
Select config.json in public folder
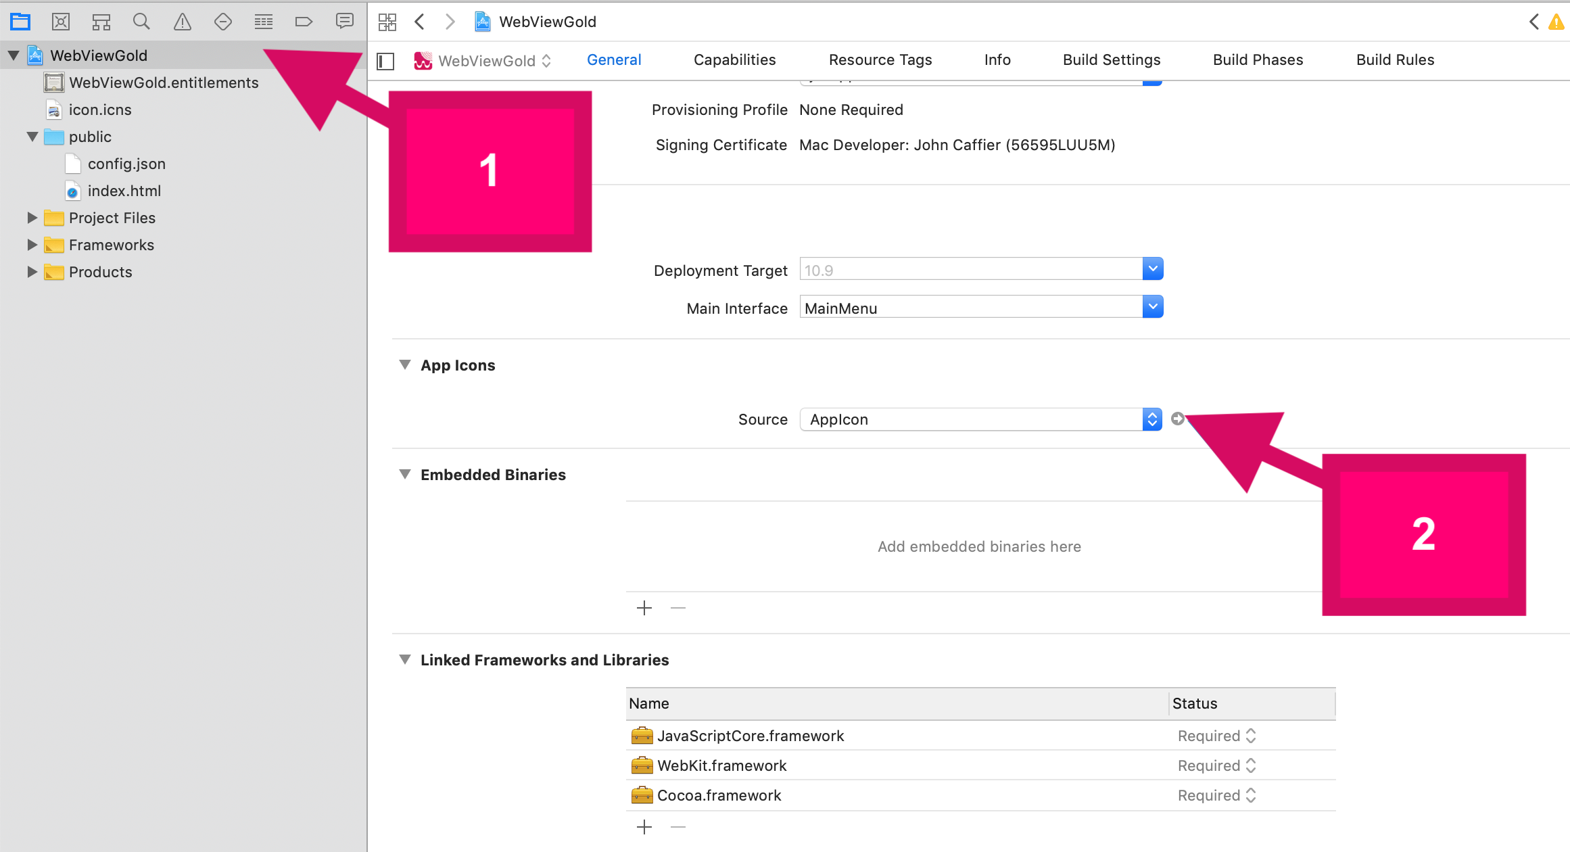(126, 164)
